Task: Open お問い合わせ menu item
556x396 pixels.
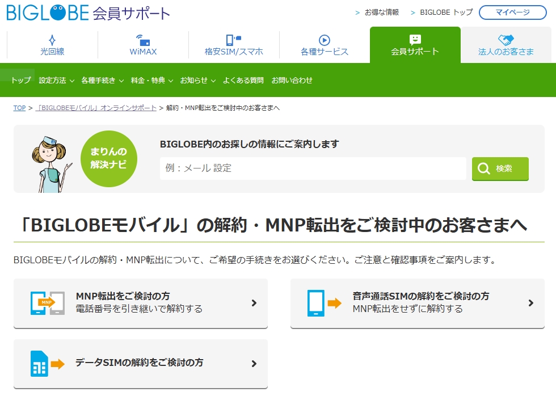Action: coord(292,81)
